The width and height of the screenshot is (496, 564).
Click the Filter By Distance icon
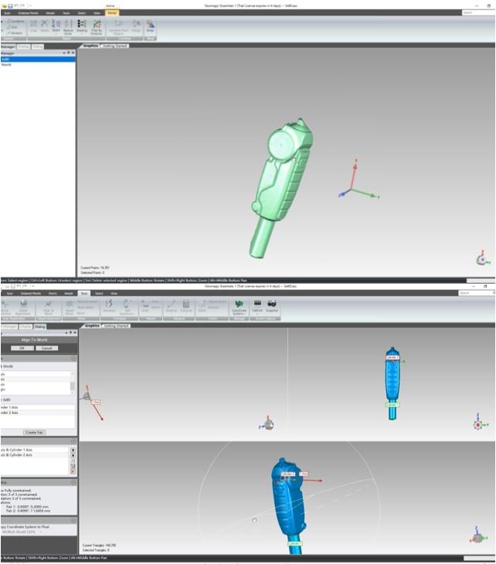coord(96,27)
